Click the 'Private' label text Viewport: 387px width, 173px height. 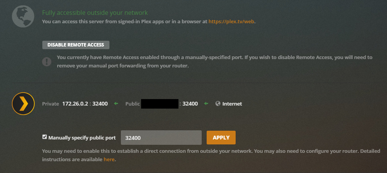tap(50, 104)
